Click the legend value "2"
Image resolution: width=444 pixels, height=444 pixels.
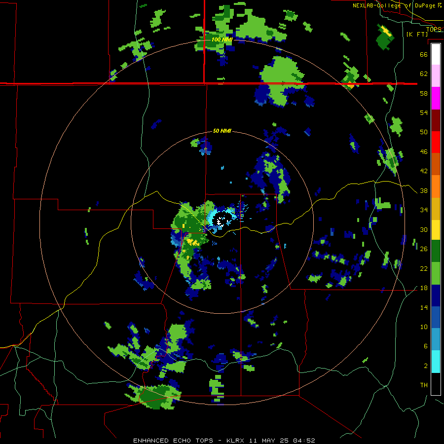tap(426, 366)
